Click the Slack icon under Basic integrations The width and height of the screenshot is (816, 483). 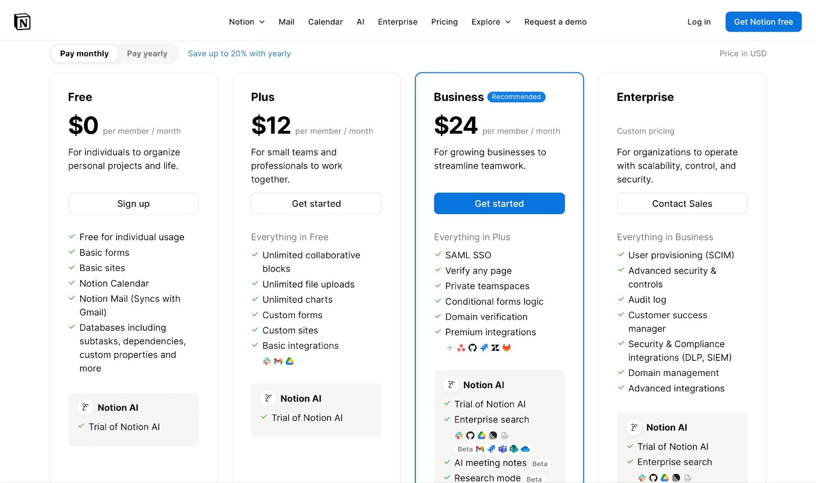267,361
